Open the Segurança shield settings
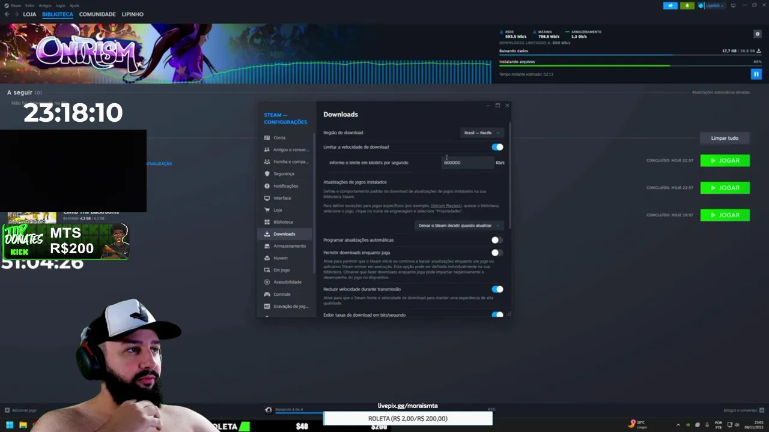The height and width of the screenshot is (432, 769). point(285,173)
